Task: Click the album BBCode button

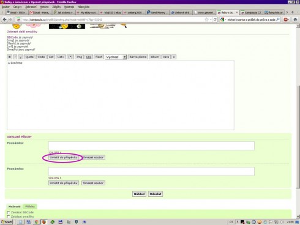Action: (154, 57)
